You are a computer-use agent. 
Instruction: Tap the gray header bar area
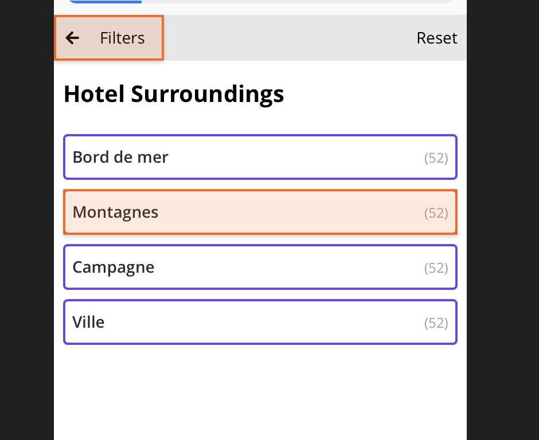287,38
